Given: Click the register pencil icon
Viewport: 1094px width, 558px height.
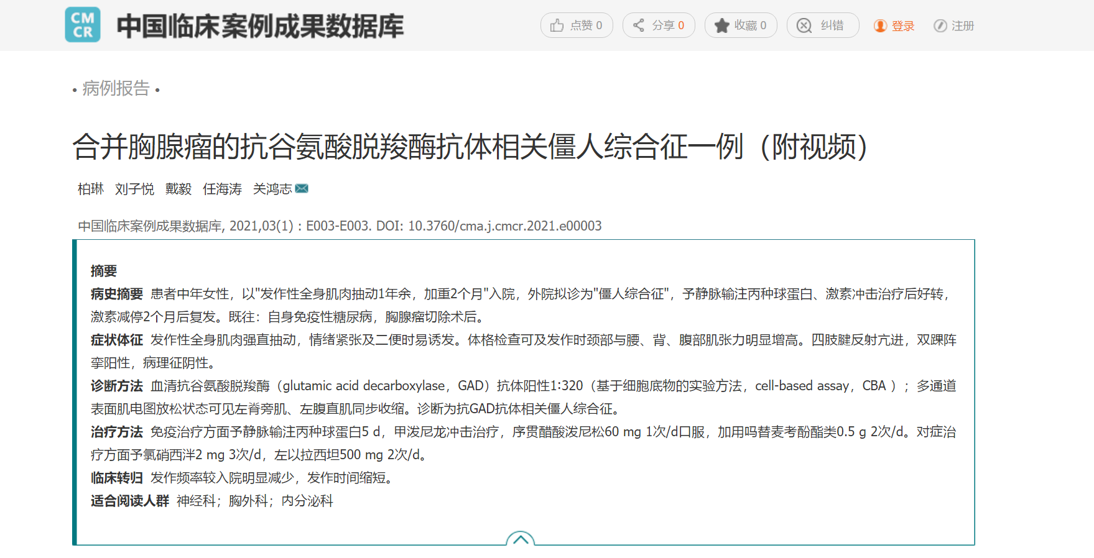Looking at the screenshot, I should click(x=940, y=26).
